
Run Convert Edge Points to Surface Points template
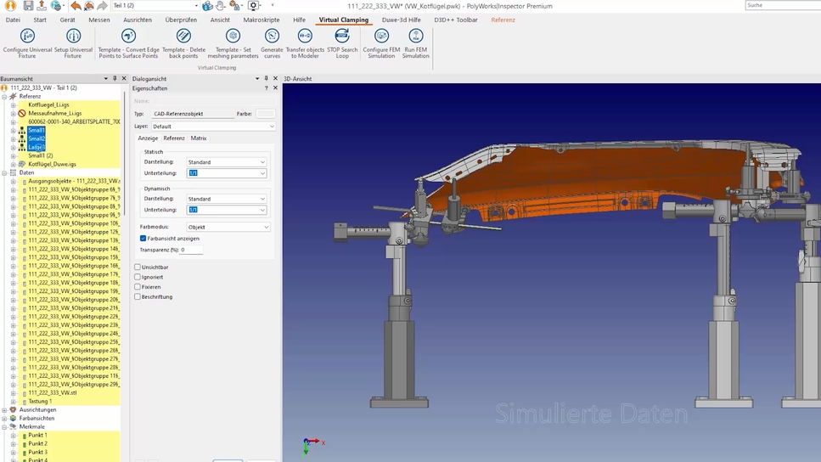tap(128, 37)
